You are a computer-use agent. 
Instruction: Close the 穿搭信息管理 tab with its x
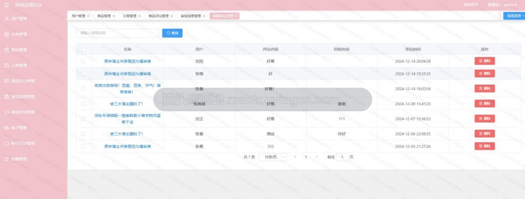[x=204, y=16]
